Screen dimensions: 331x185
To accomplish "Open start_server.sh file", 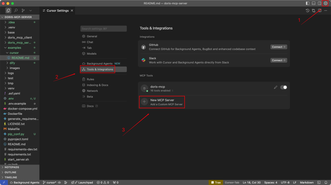I will 20,159.
